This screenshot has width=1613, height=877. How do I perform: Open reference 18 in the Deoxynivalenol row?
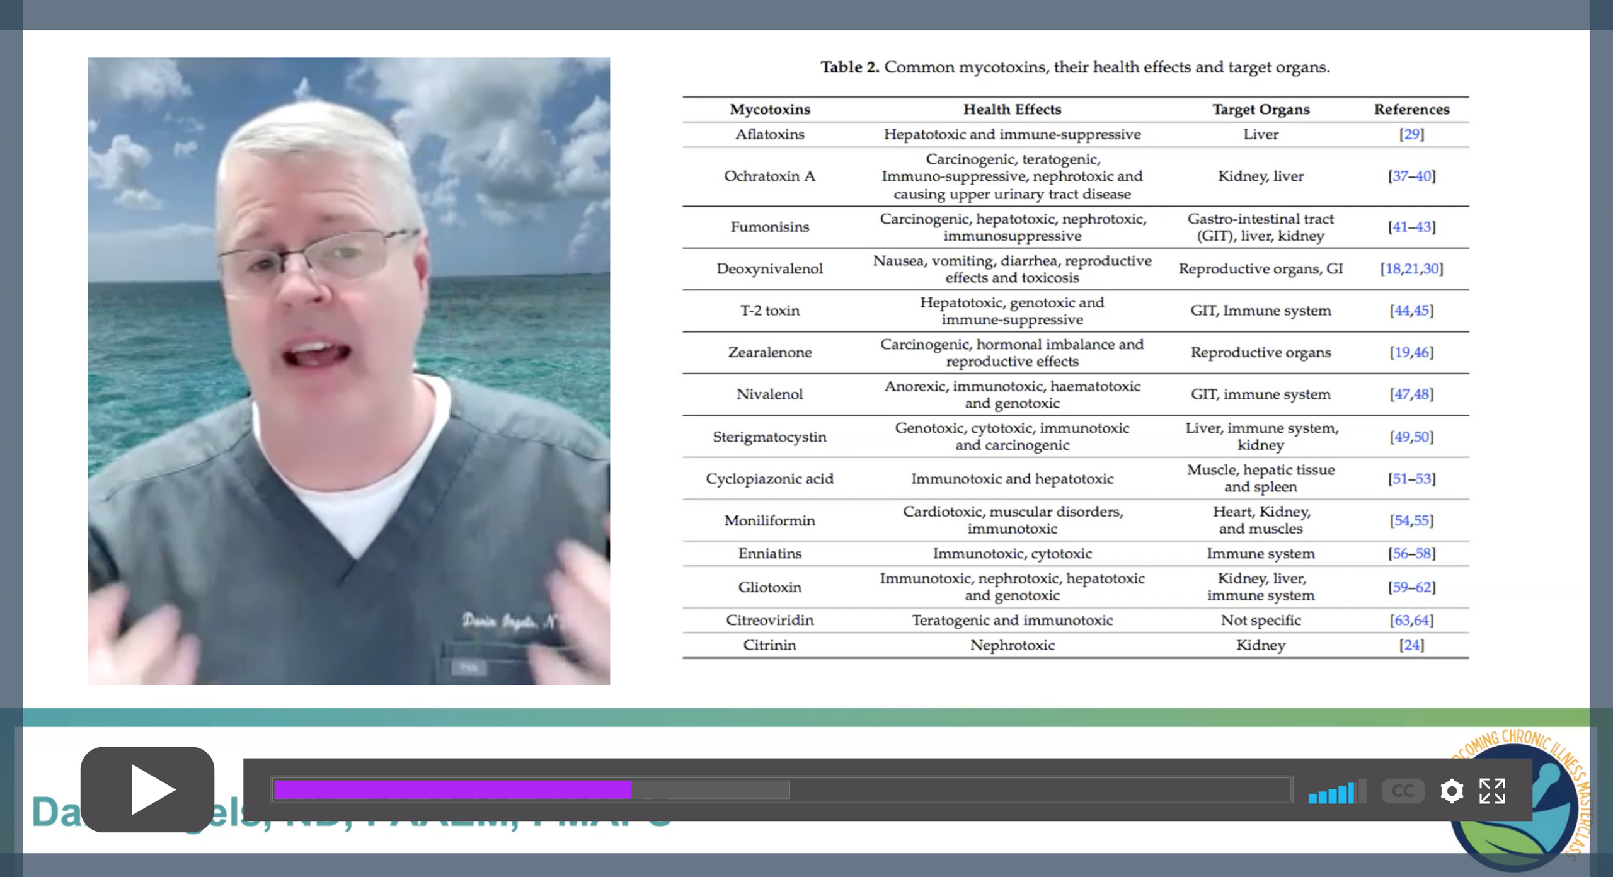[1391, 269]
